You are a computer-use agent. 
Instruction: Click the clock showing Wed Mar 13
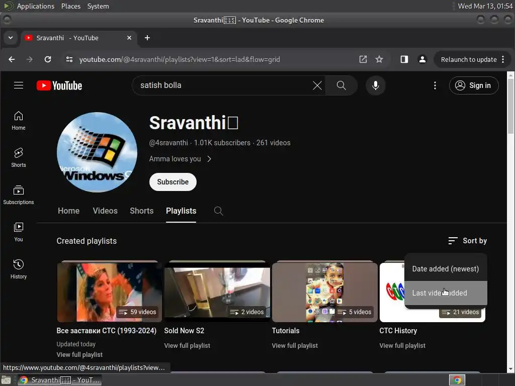(485, 6)
